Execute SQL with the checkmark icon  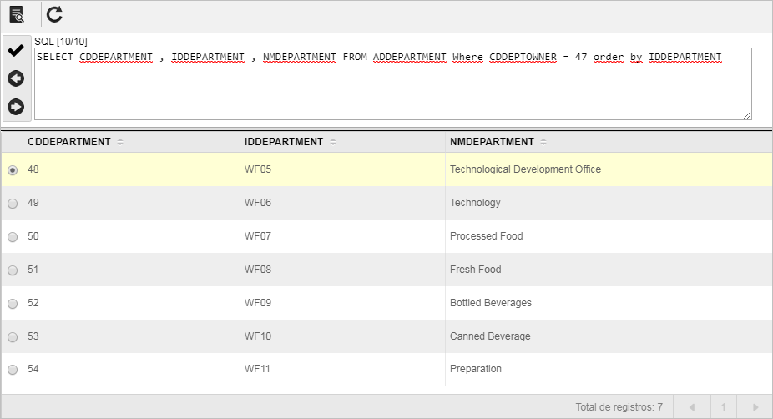click(x=16, y=50)
